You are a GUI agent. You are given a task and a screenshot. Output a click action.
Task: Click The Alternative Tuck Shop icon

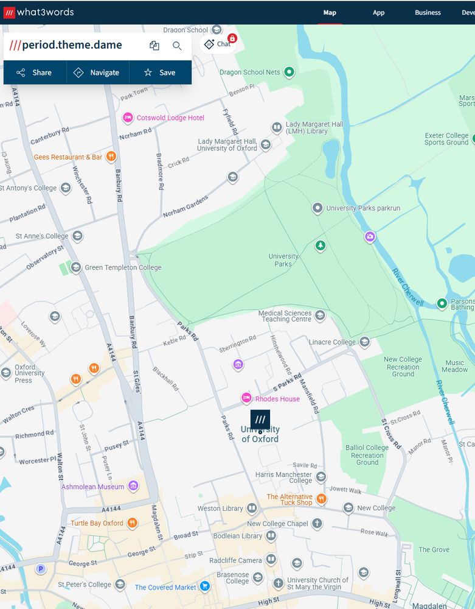coord(321,498)
